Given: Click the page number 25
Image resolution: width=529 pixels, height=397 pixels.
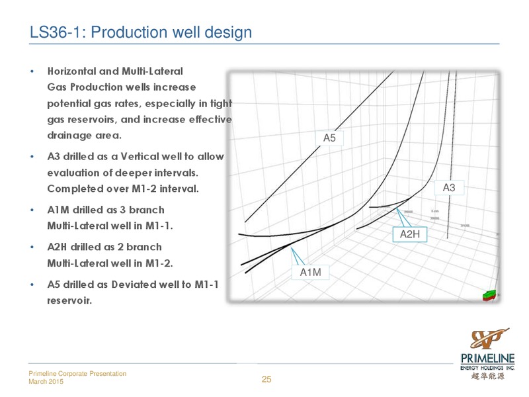Looking at the screenshot, I should [266, 379].
